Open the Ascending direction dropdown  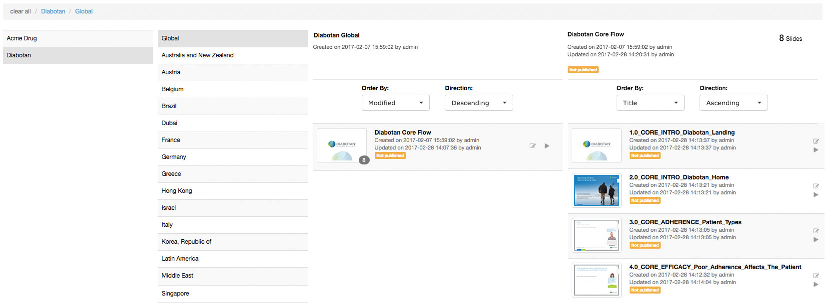click(x=734, y=103)
